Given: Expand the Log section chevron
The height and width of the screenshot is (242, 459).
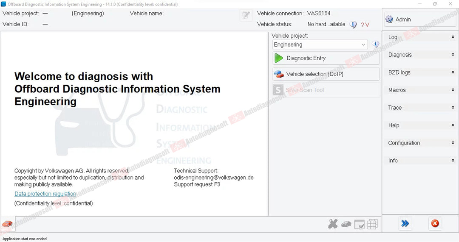Looking at the screenshot, I should point(453,37).
